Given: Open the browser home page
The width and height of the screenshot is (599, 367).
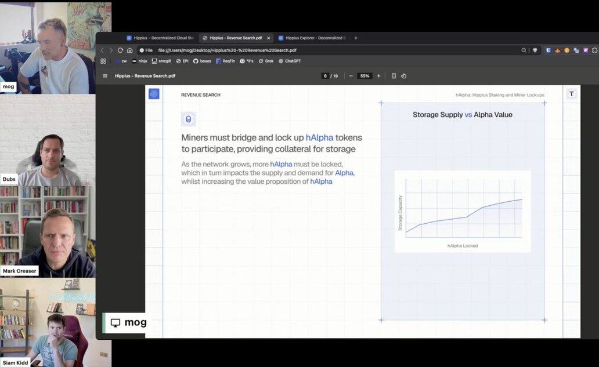Looking at the screenshot, I should coord(130,50).
